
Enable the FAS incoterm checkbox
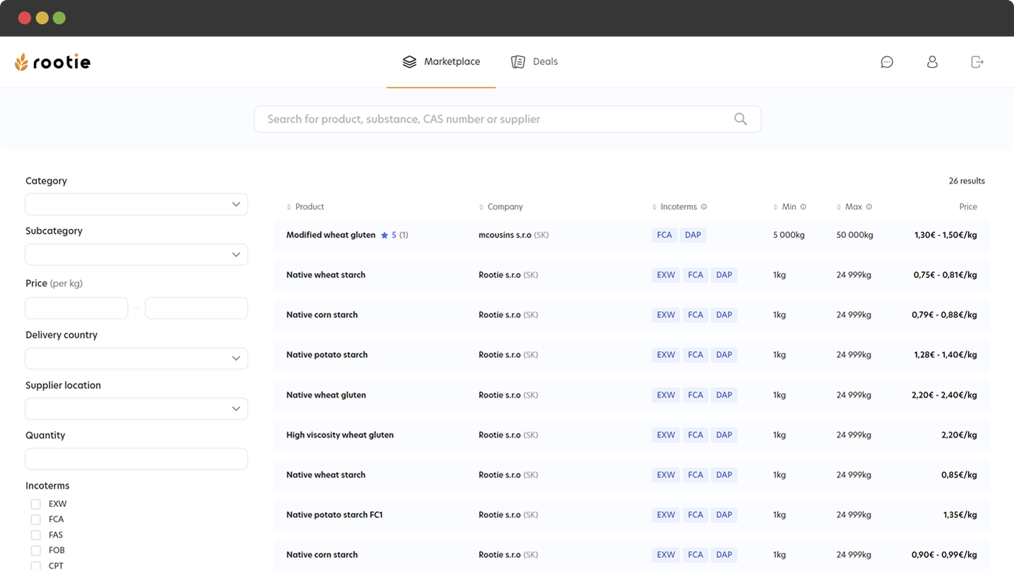pyautogui.click(x=36, y=535)
